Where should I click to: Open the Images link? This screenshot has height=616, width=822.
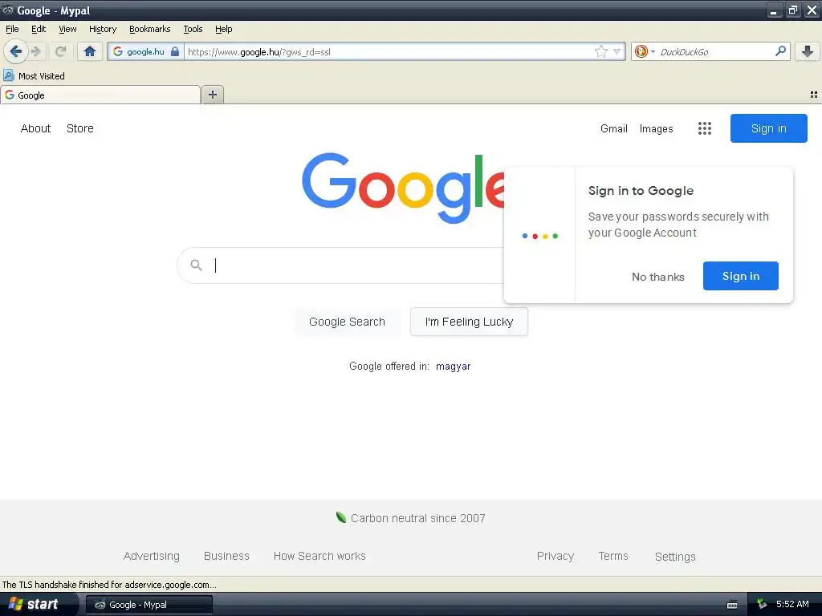click(x=657, y=128)
